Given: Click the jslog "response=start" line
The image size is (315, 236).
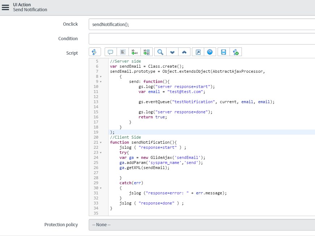Looking at the screenshot, I should click(153, 147).
